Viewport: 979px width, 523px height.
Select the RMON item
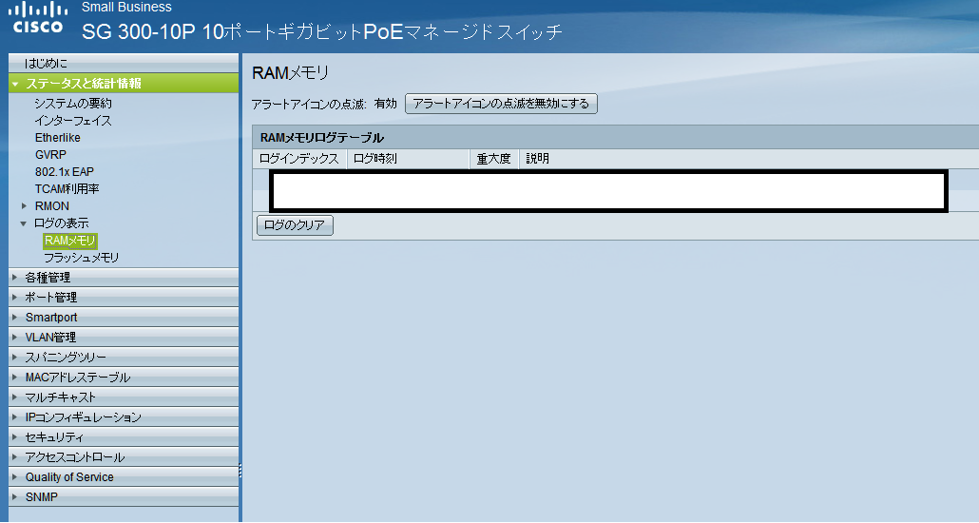52,205
